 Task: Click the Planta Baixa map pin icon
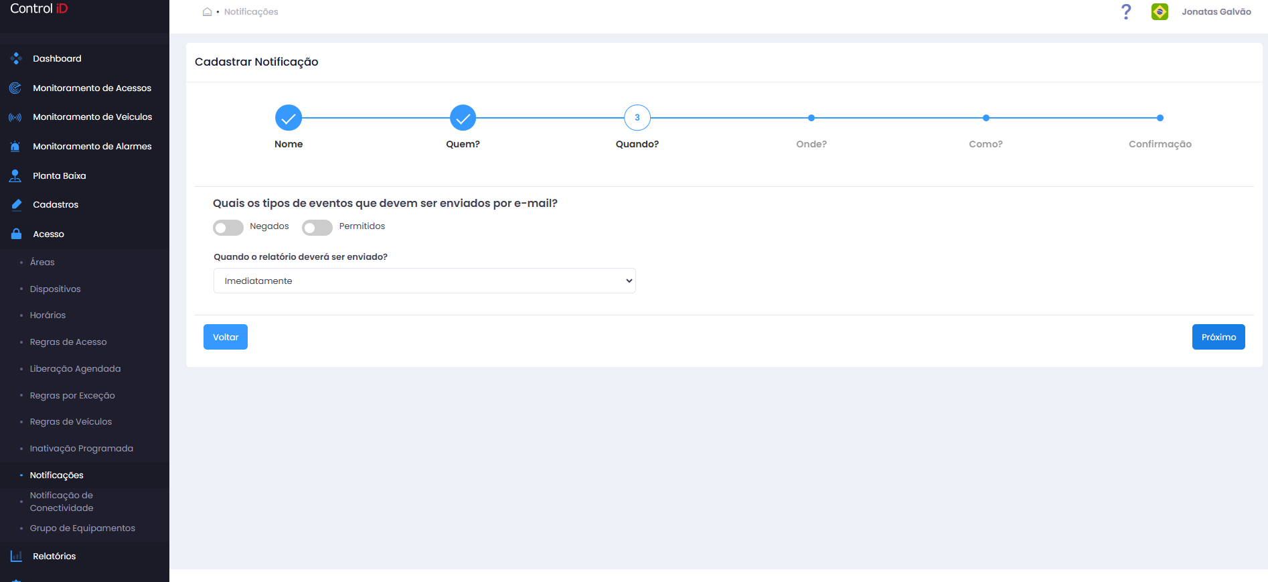pos(15,175)
